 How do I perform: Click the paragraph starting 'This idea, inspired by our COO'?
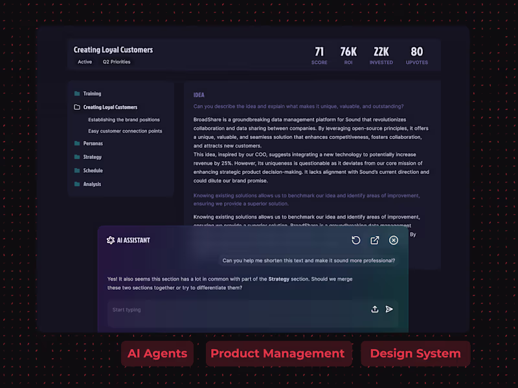(x=311, y=167)
